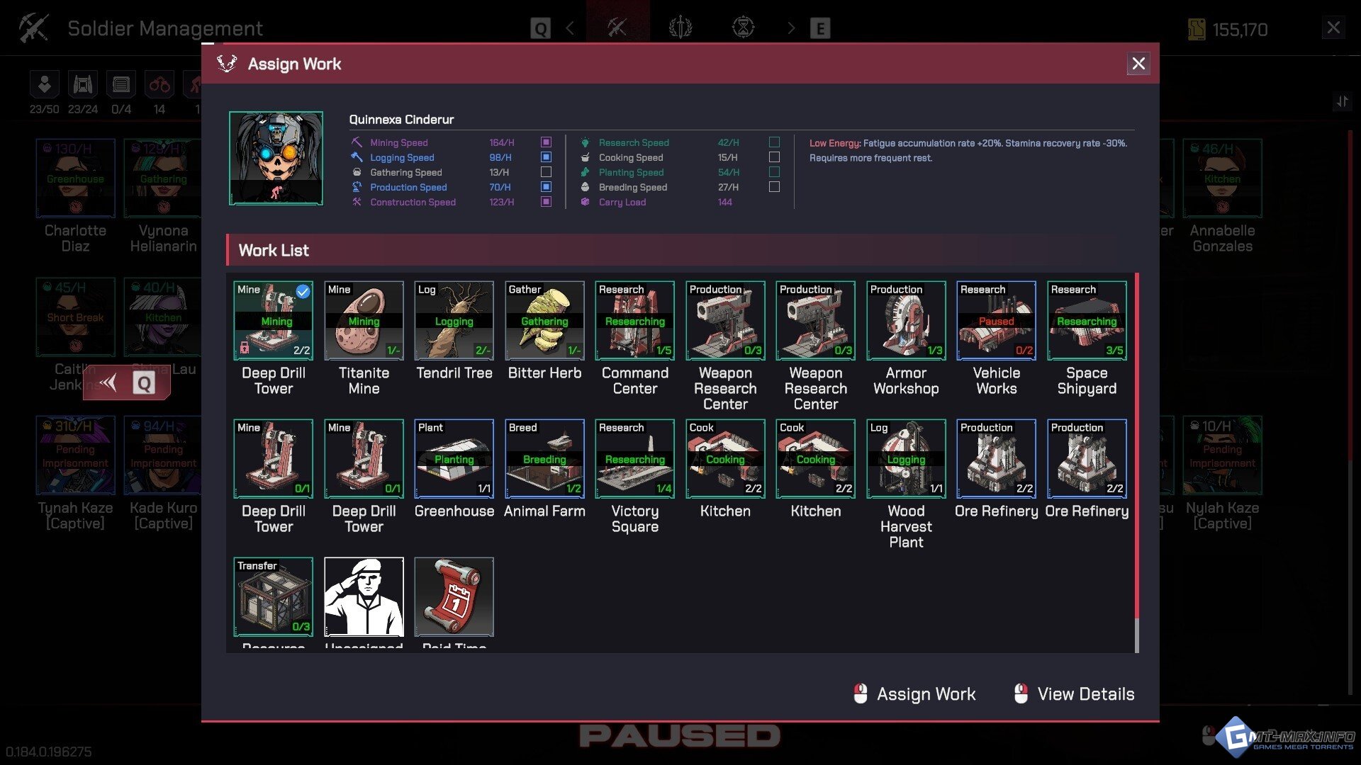The height and width of the screenshot is (765, 1361).
Task: Click the name "Quinnexa Cinderur"
Action: (401, 120)
